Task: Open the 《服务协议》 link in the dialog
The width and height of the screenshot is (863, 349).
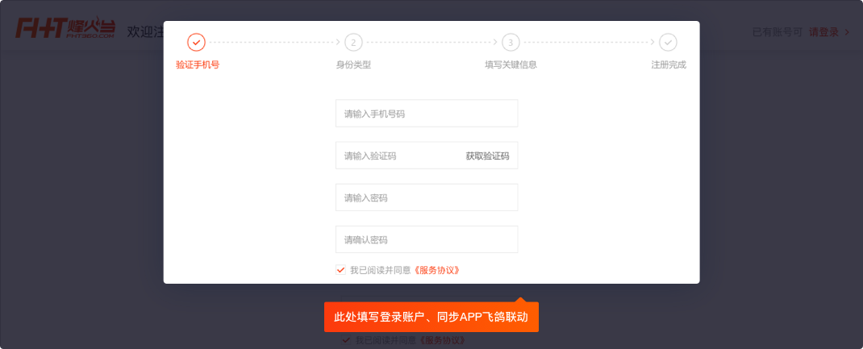Action: [436, 270]
